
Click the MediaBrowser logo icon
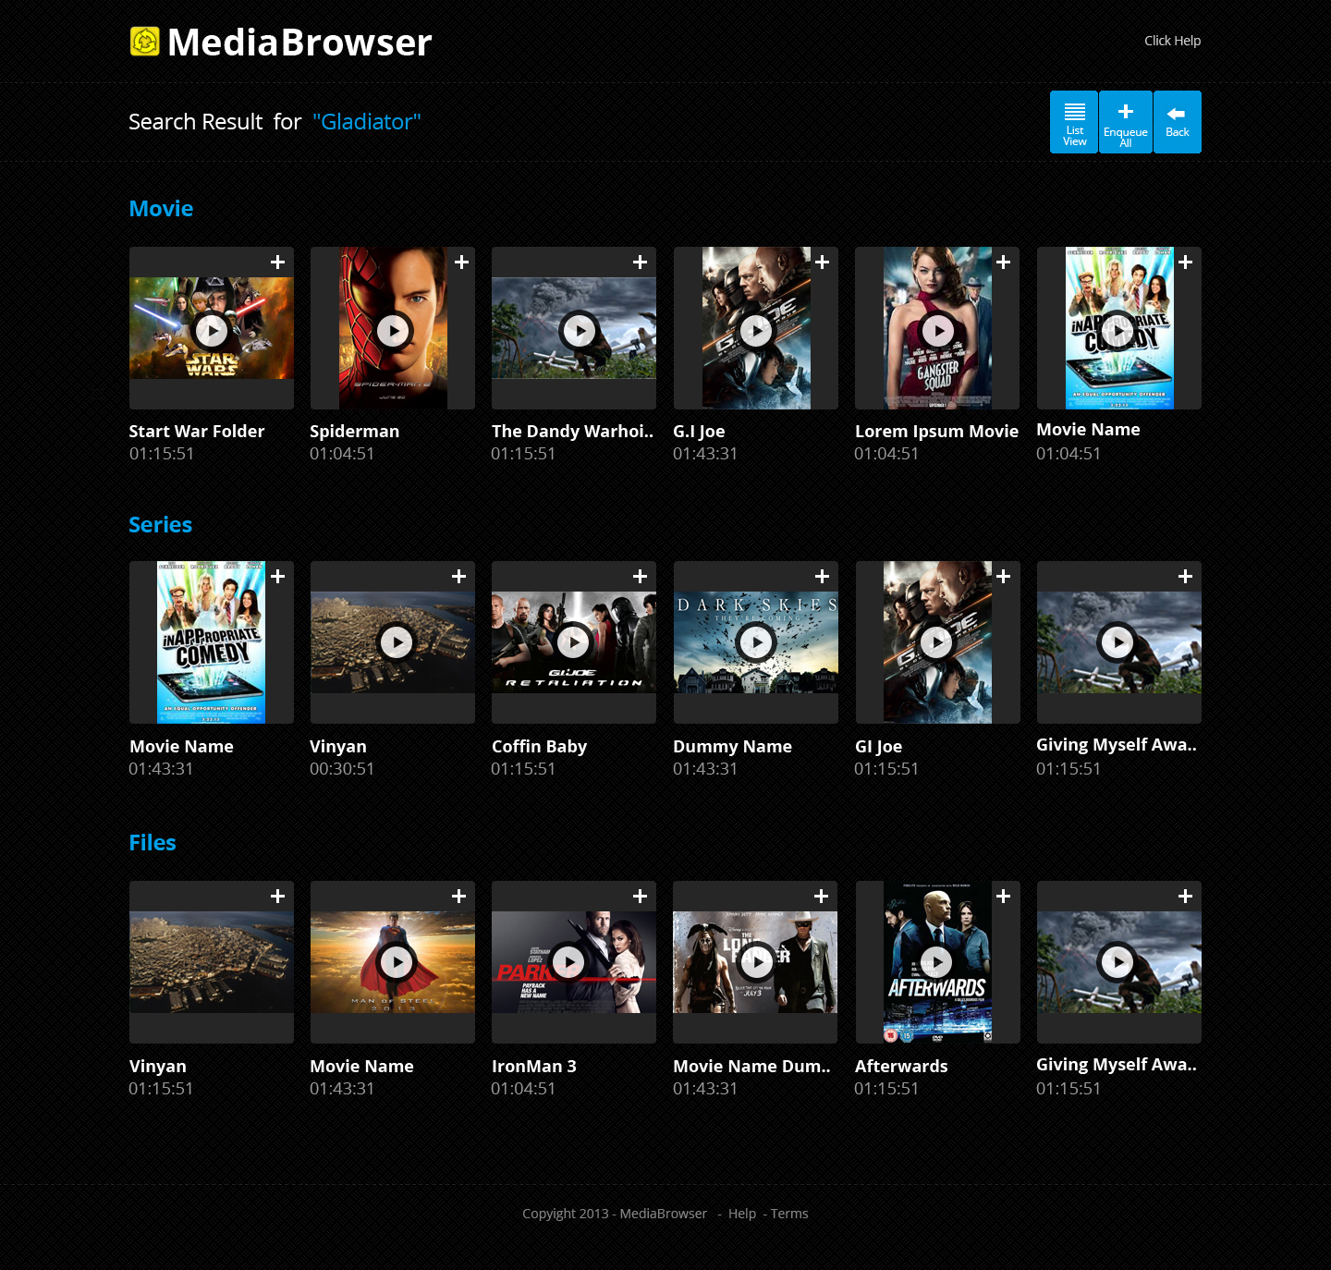(145, 42)
